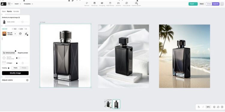Screen dimensions: 225x112
Task: Click the Modify image button
Action: tap(15, 73)
